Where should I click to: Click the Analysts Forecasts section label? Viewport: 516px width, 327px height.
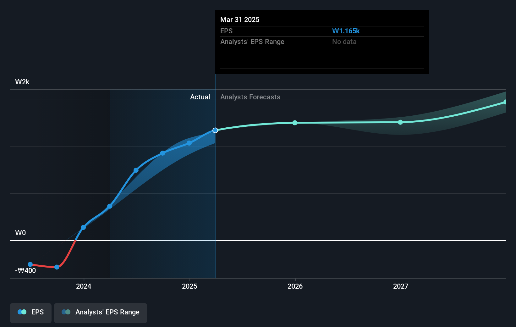pyautogui.click(x=250, y=97)
